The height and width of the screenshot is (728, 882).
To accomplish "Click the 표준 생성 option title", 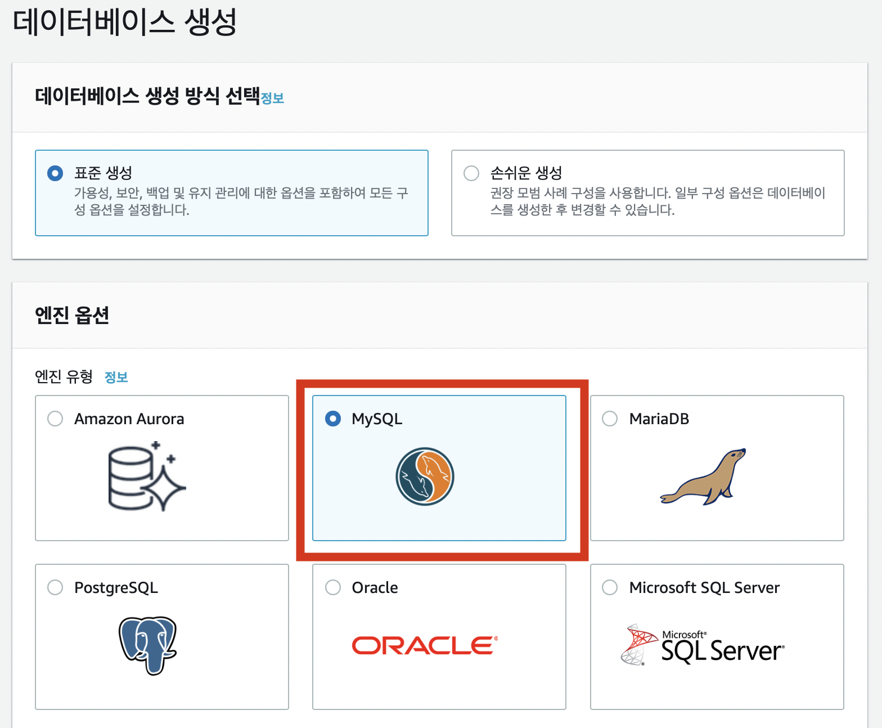I will point(103,173).
